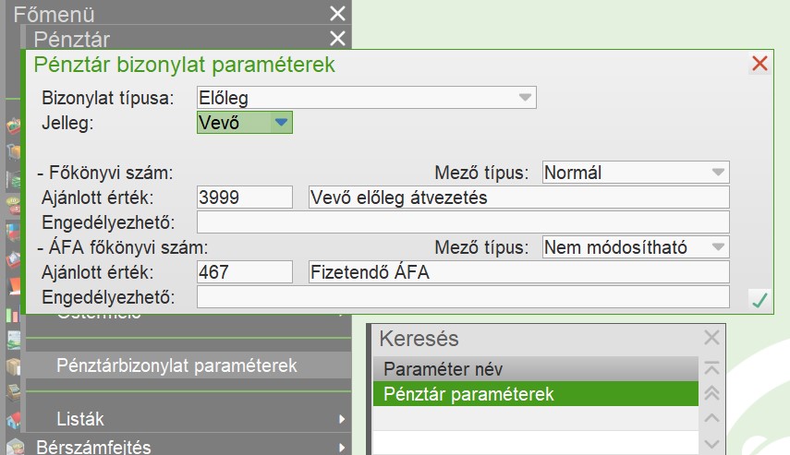790x455 pixels.
Task: Click the Ajánlott érték field containing 3999
Action: point(245,198)
